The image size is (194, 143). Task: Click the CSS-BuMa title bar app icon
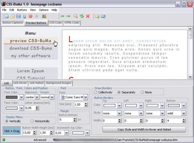click(x=3, y=4)
